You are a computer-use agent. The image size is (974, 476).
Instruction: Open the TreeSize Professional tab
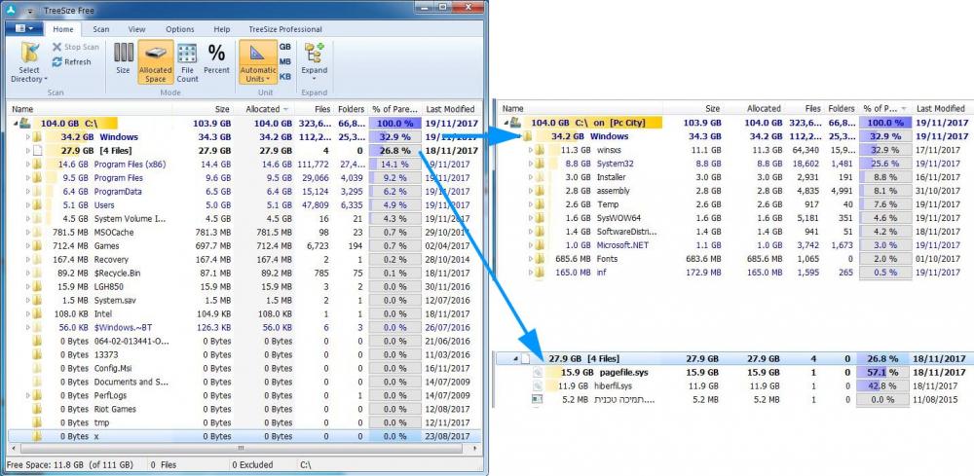[x=285, y=30]
